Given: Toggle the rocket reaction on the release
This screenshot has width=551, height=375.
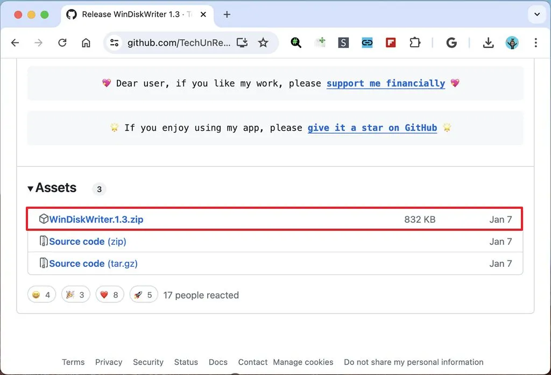Looking at the screenshot, I should pos(143,294).
